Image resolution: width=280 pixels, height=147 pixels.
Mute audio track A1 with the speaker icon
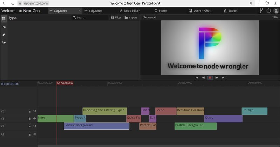pyautogui.click(x=35, y=134)
